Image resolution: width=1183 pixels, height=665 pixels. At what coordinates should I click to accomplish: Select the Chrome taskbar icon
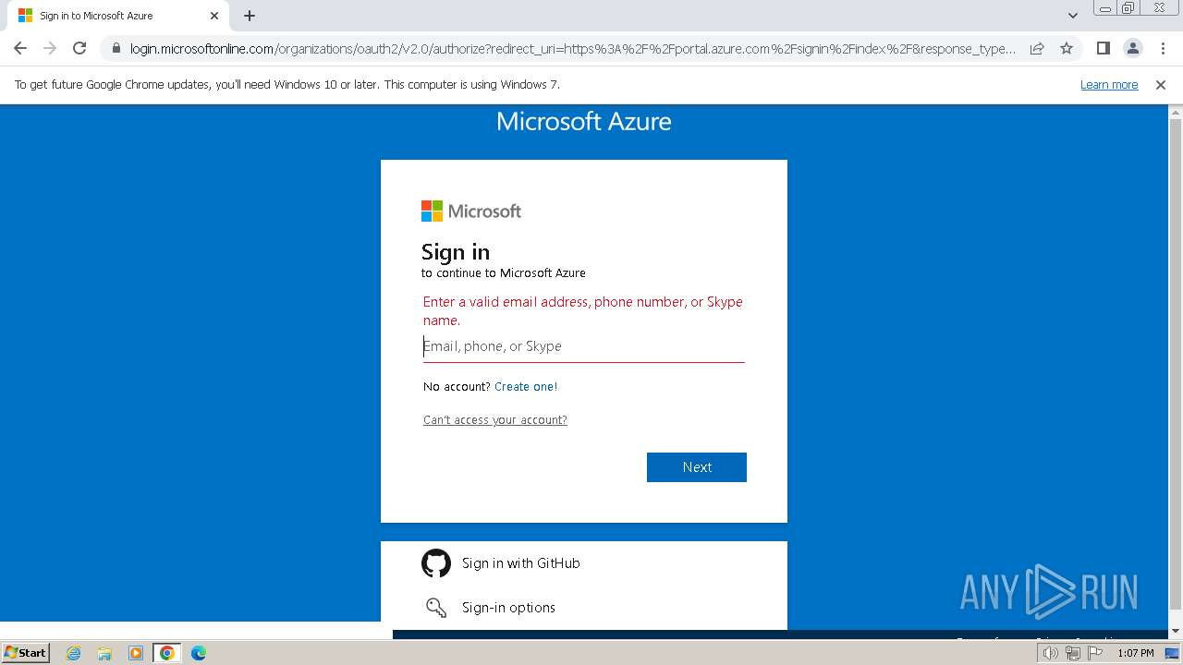166,653
